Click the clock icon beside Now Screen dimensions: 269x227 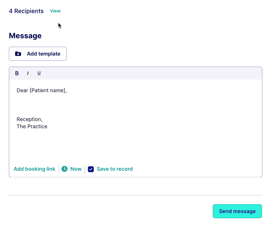(x=64, y=169)
